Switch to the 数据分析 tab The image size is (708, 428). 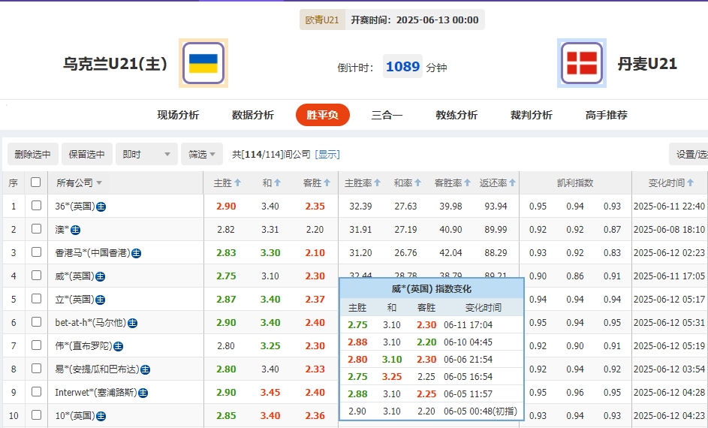253,115
